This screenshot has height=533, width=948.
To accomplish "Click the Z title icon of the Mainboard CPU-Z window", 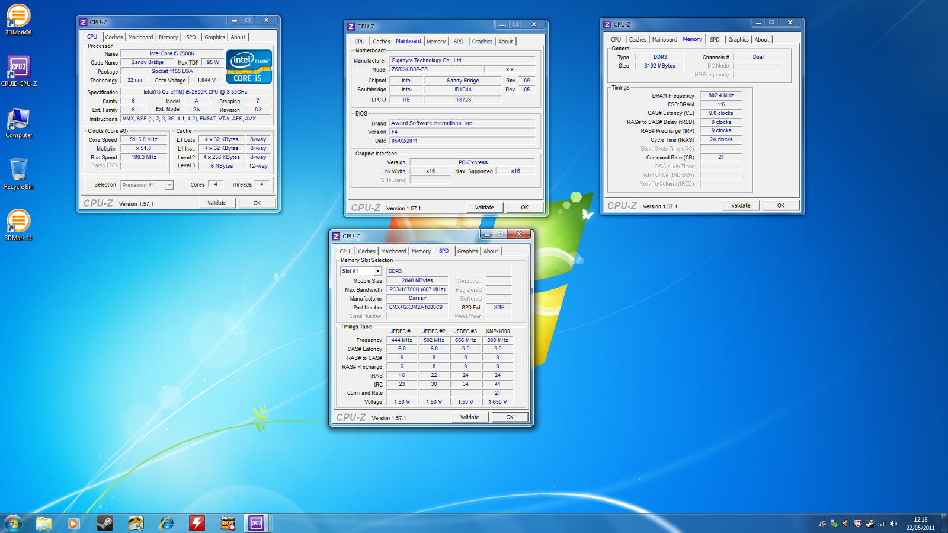I will click(x=351, y=27).
